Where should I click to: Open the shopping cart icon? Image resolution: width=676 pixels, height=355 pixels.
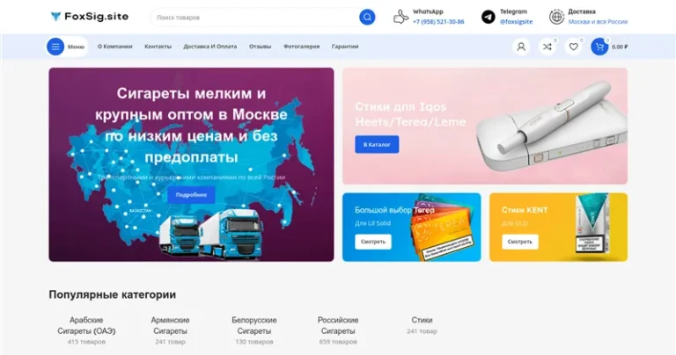point(599,47)
